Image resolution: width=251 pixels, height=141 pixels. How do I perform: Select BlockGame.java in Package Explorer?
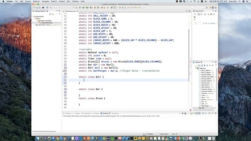(47, 23)
